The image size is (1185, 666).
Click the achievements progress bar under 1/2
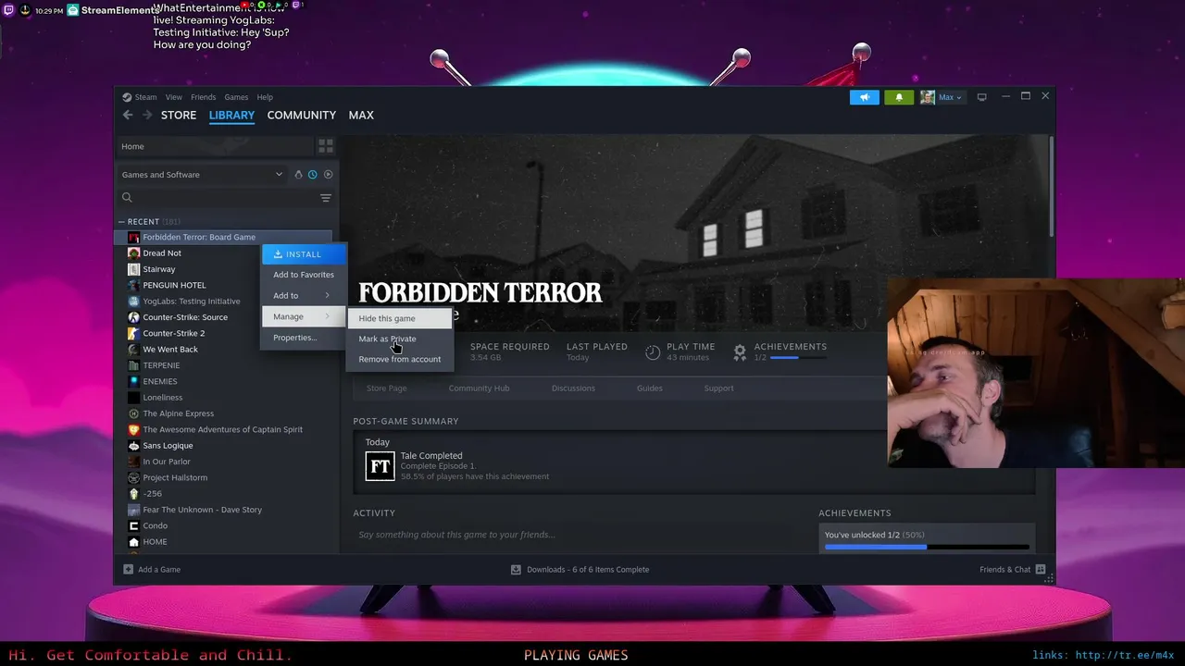(x=798, y=358)
